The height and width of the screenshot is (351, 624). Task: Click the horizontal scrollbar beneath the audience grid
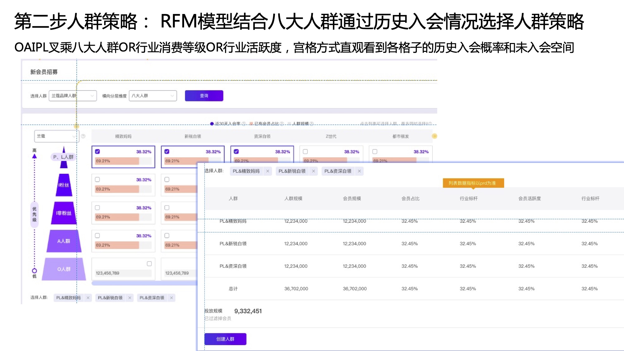click(x=144, y=283)
